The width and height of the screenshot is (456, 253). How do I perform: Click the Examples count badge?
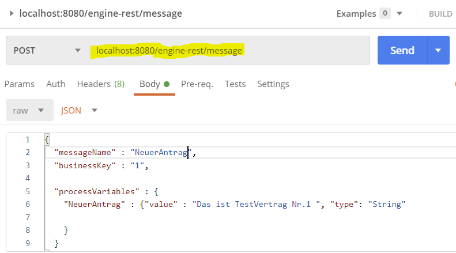(385, 13)
